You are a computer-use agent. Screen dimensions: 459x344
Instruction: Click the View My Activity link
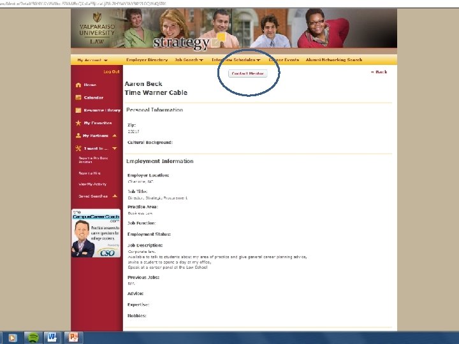tap(92, 184)
